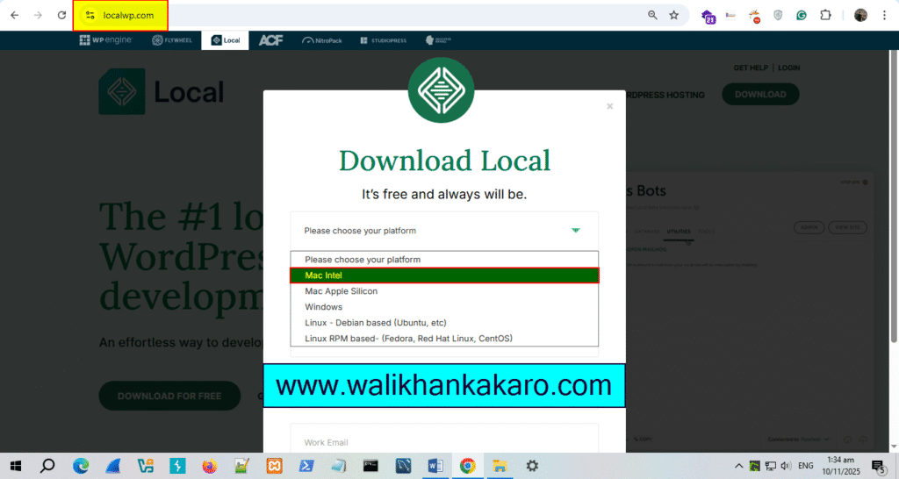Switch to Microsoft Word on taskbar
899x479 pixels.
pos(435,466)
